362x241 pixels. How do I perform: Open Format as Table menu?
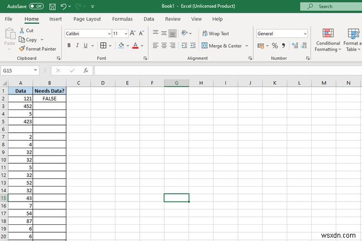coord(353,40)
